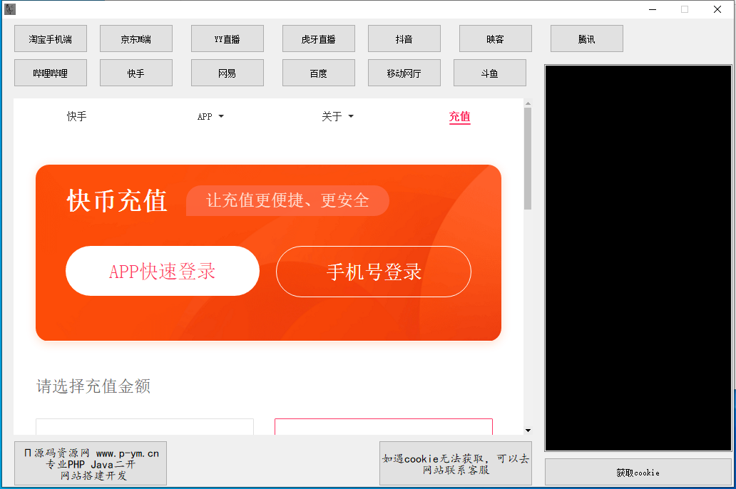Click the scrollbar down arrow of web view
Screen dimensions: 736x489
pyautogui.click(x=528, y=431)
